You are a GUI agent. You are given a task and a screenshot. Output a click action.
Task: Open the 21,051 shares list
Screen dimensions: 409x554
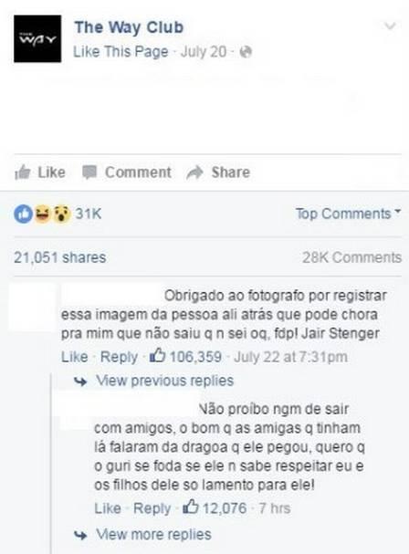59,257
